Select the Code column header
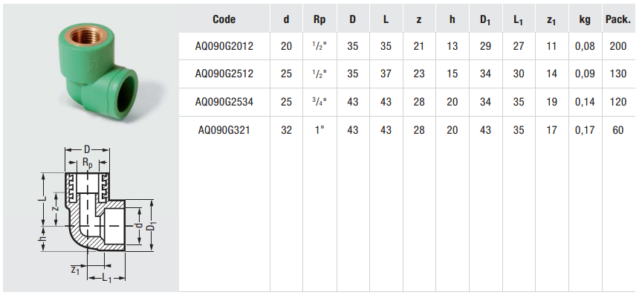The height and width of the screenshot is (295, 639). pos(224,19)
